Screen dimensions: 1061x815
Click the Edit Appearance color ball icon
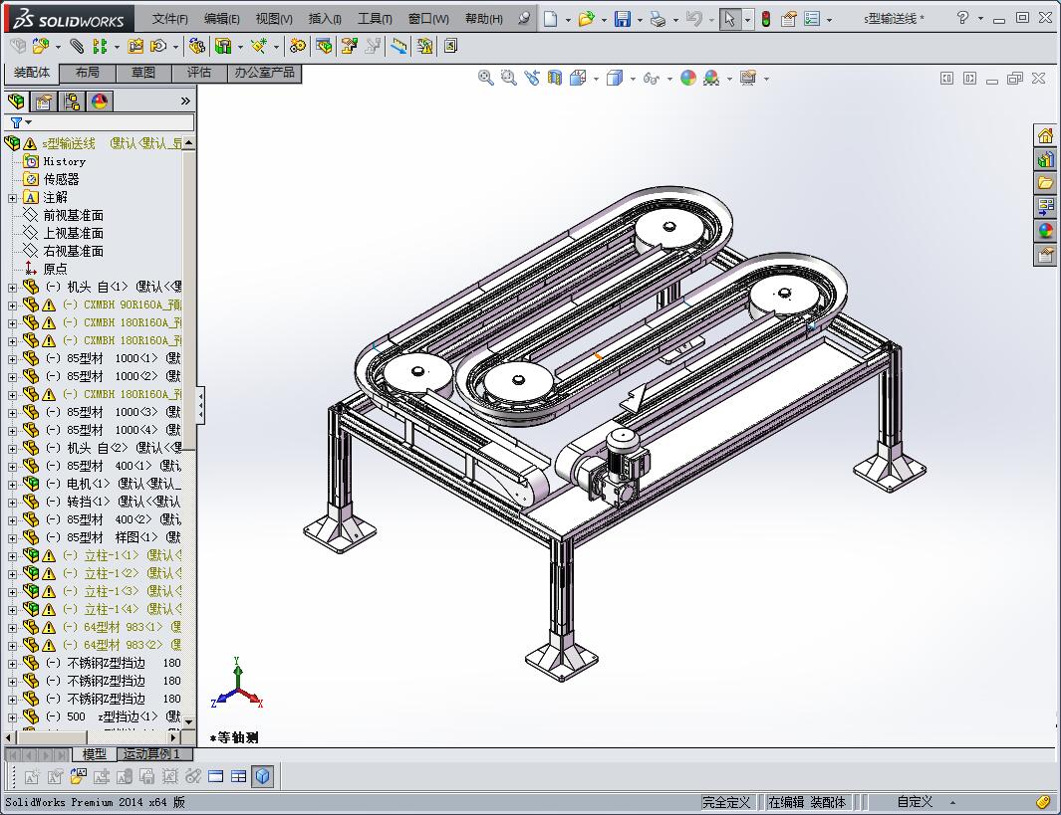(688, 78)
